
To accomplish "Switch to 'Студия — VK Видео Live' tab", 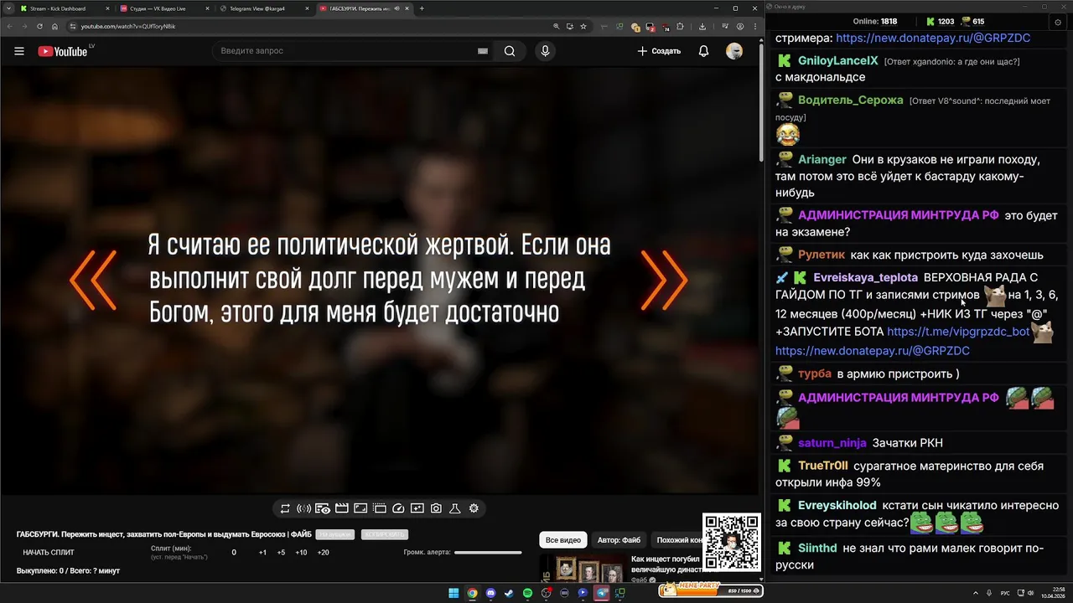I will click(x=164, y=8).
